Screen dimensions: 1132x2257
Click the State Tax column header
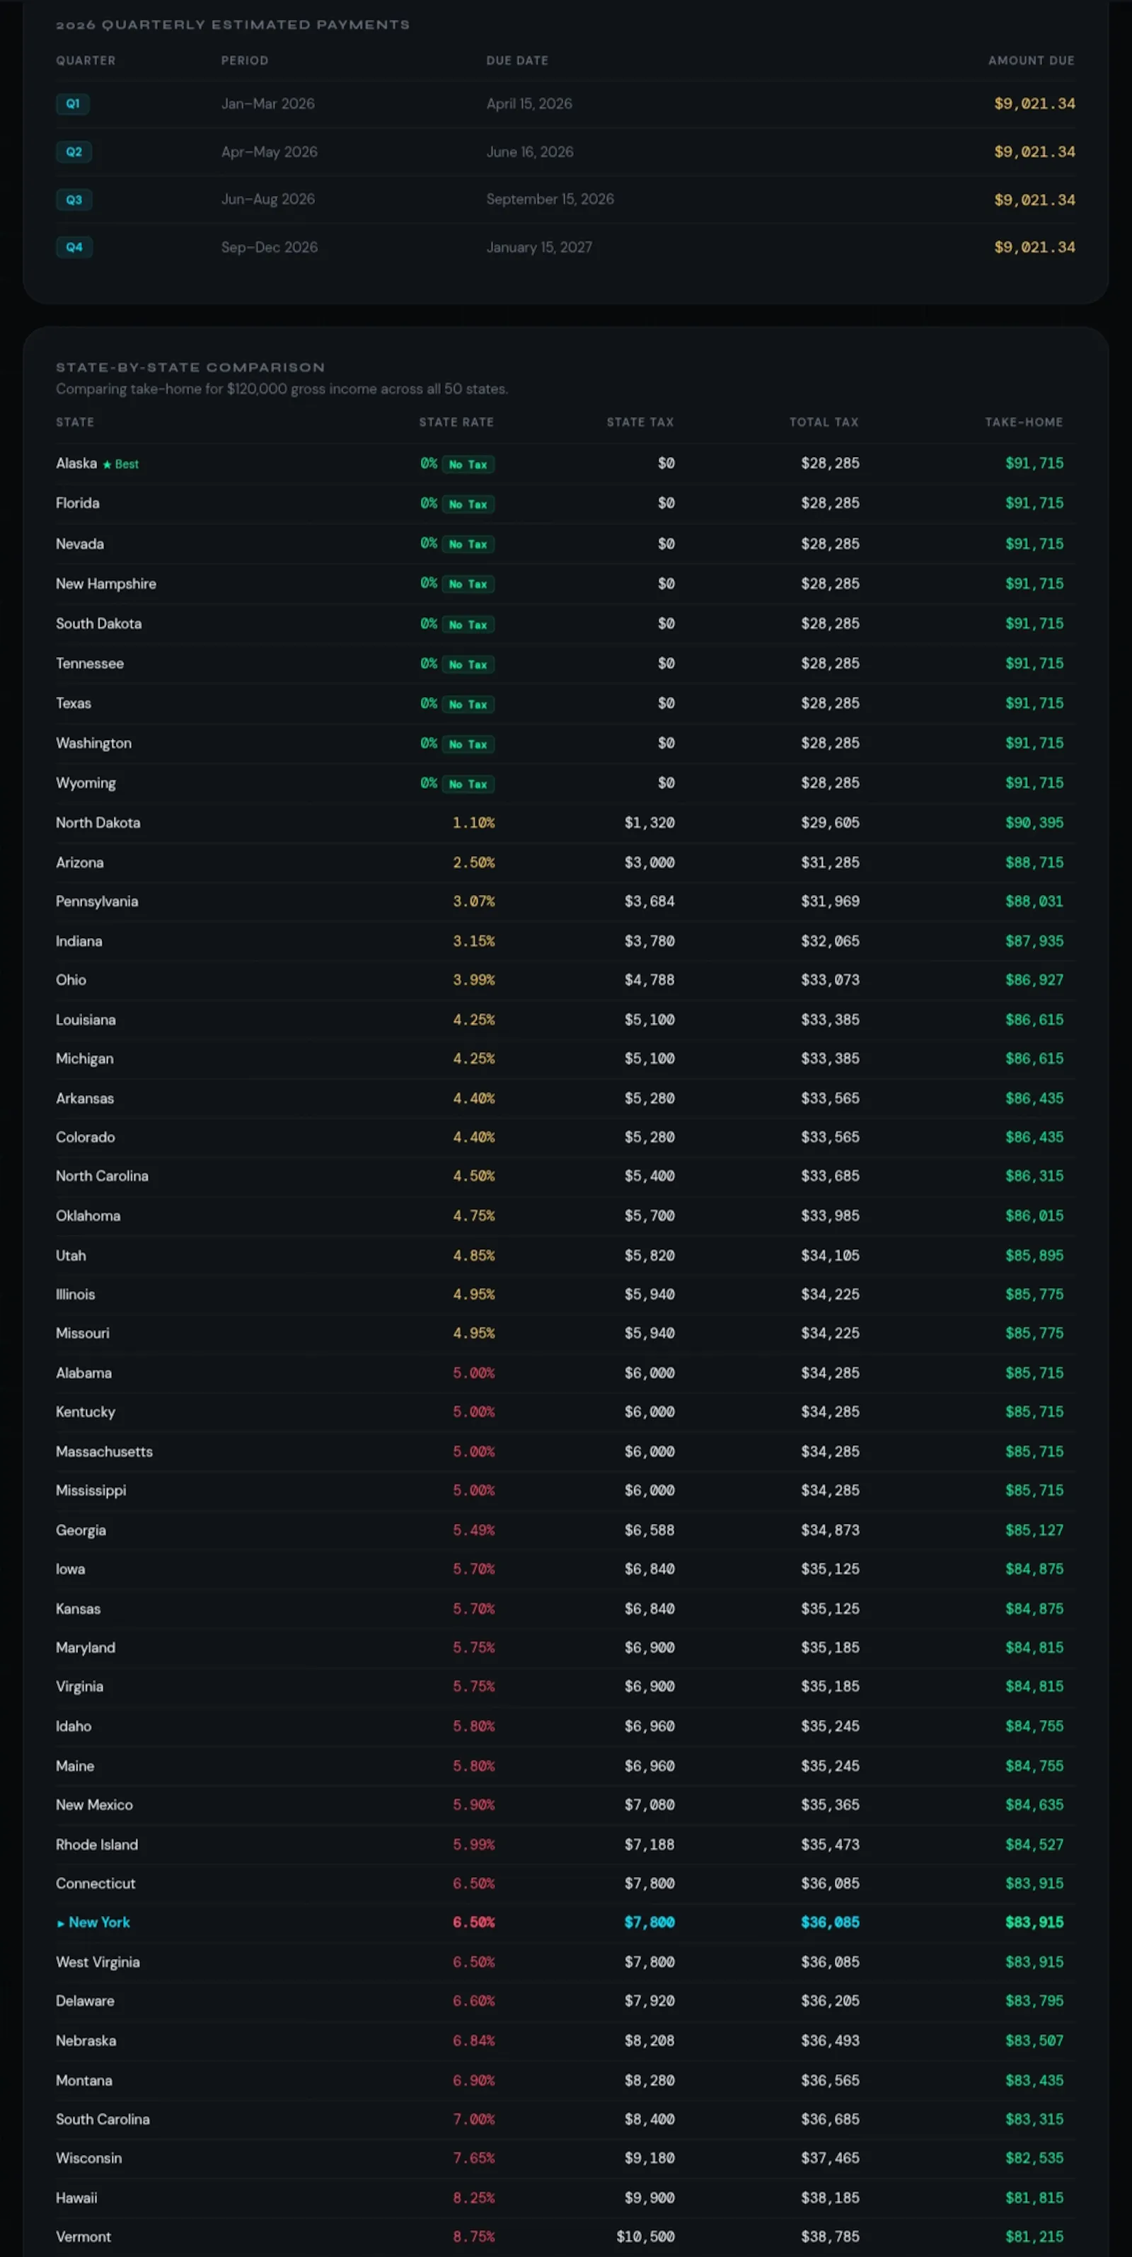click(640, 422)
